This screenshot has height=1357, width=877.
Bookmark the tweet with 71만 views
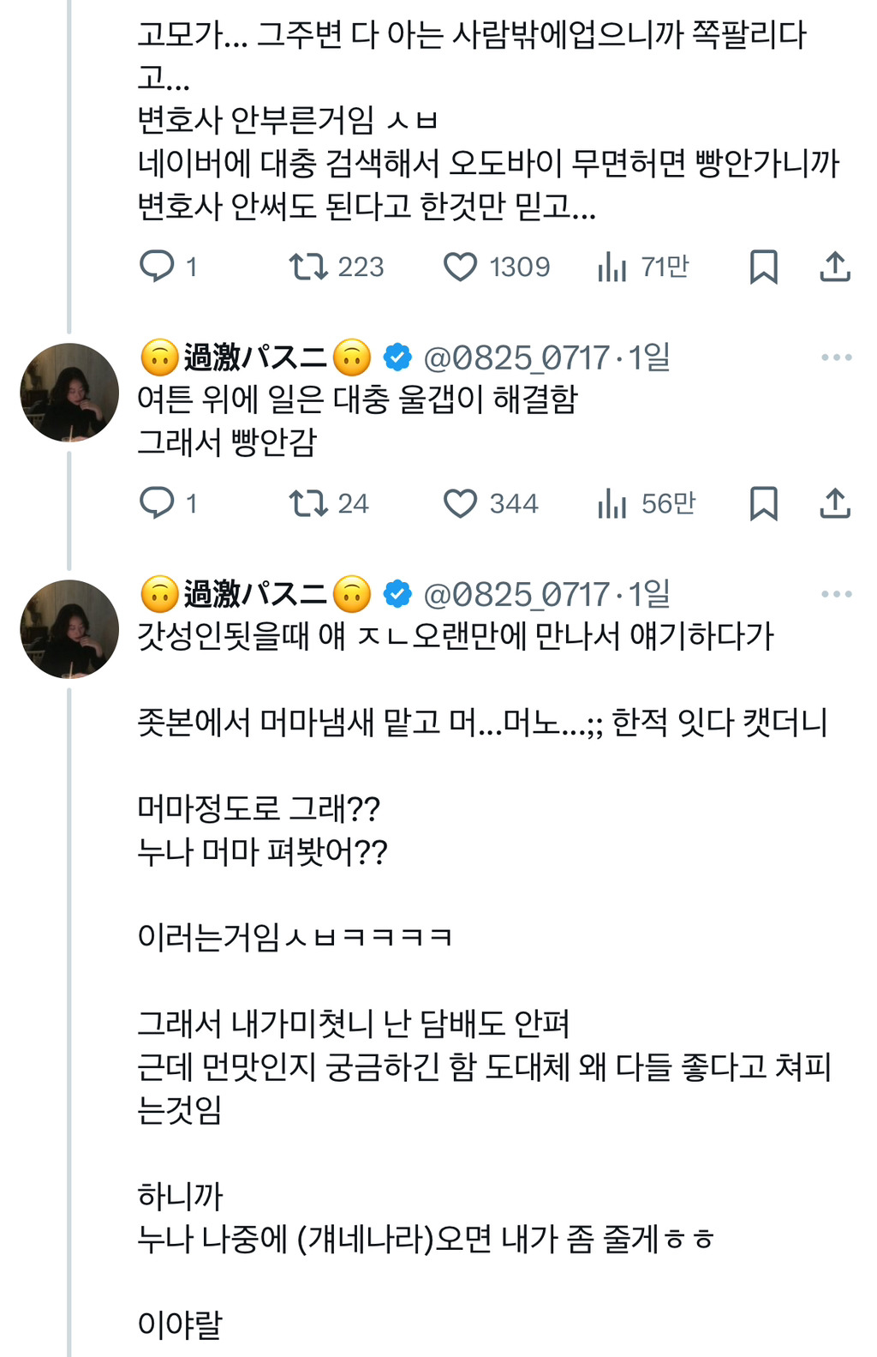point(763,267)
